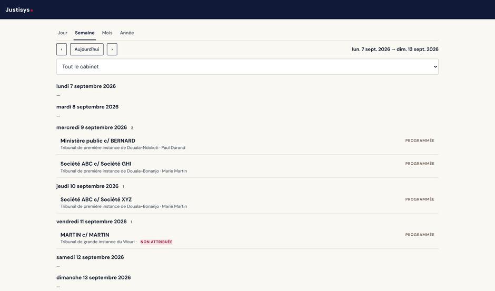The height and width of the screenshot is (291, 495).
Task: Go to next week arrow
Action: pyautogui.click(x=112, y=49)
